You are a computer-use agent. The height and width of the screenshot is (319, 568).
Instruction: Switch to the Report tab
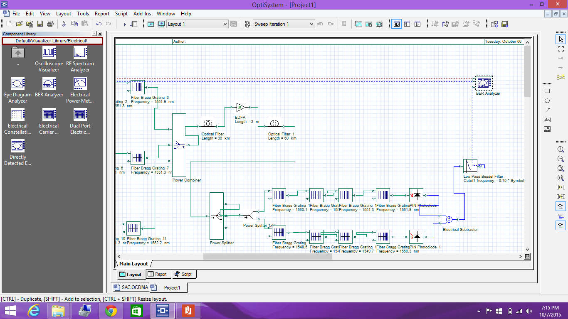pos(158,274)
